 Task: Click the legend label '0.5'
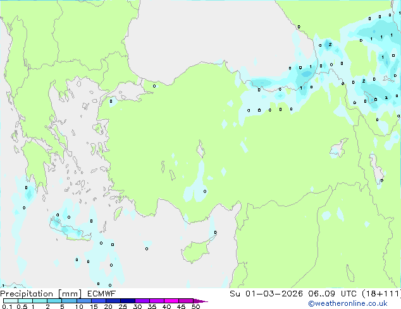tap(22, 306)
